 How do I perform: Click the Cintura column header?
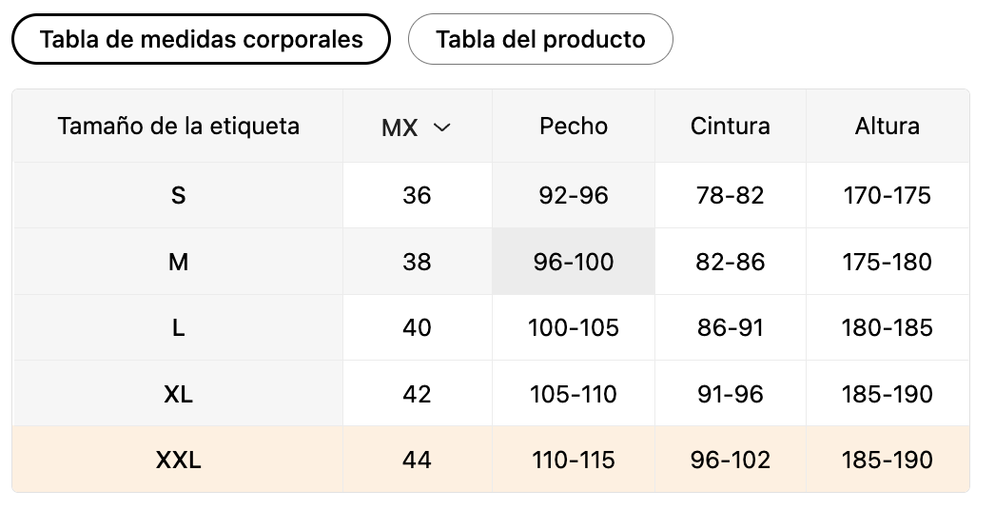coord(731,126)
